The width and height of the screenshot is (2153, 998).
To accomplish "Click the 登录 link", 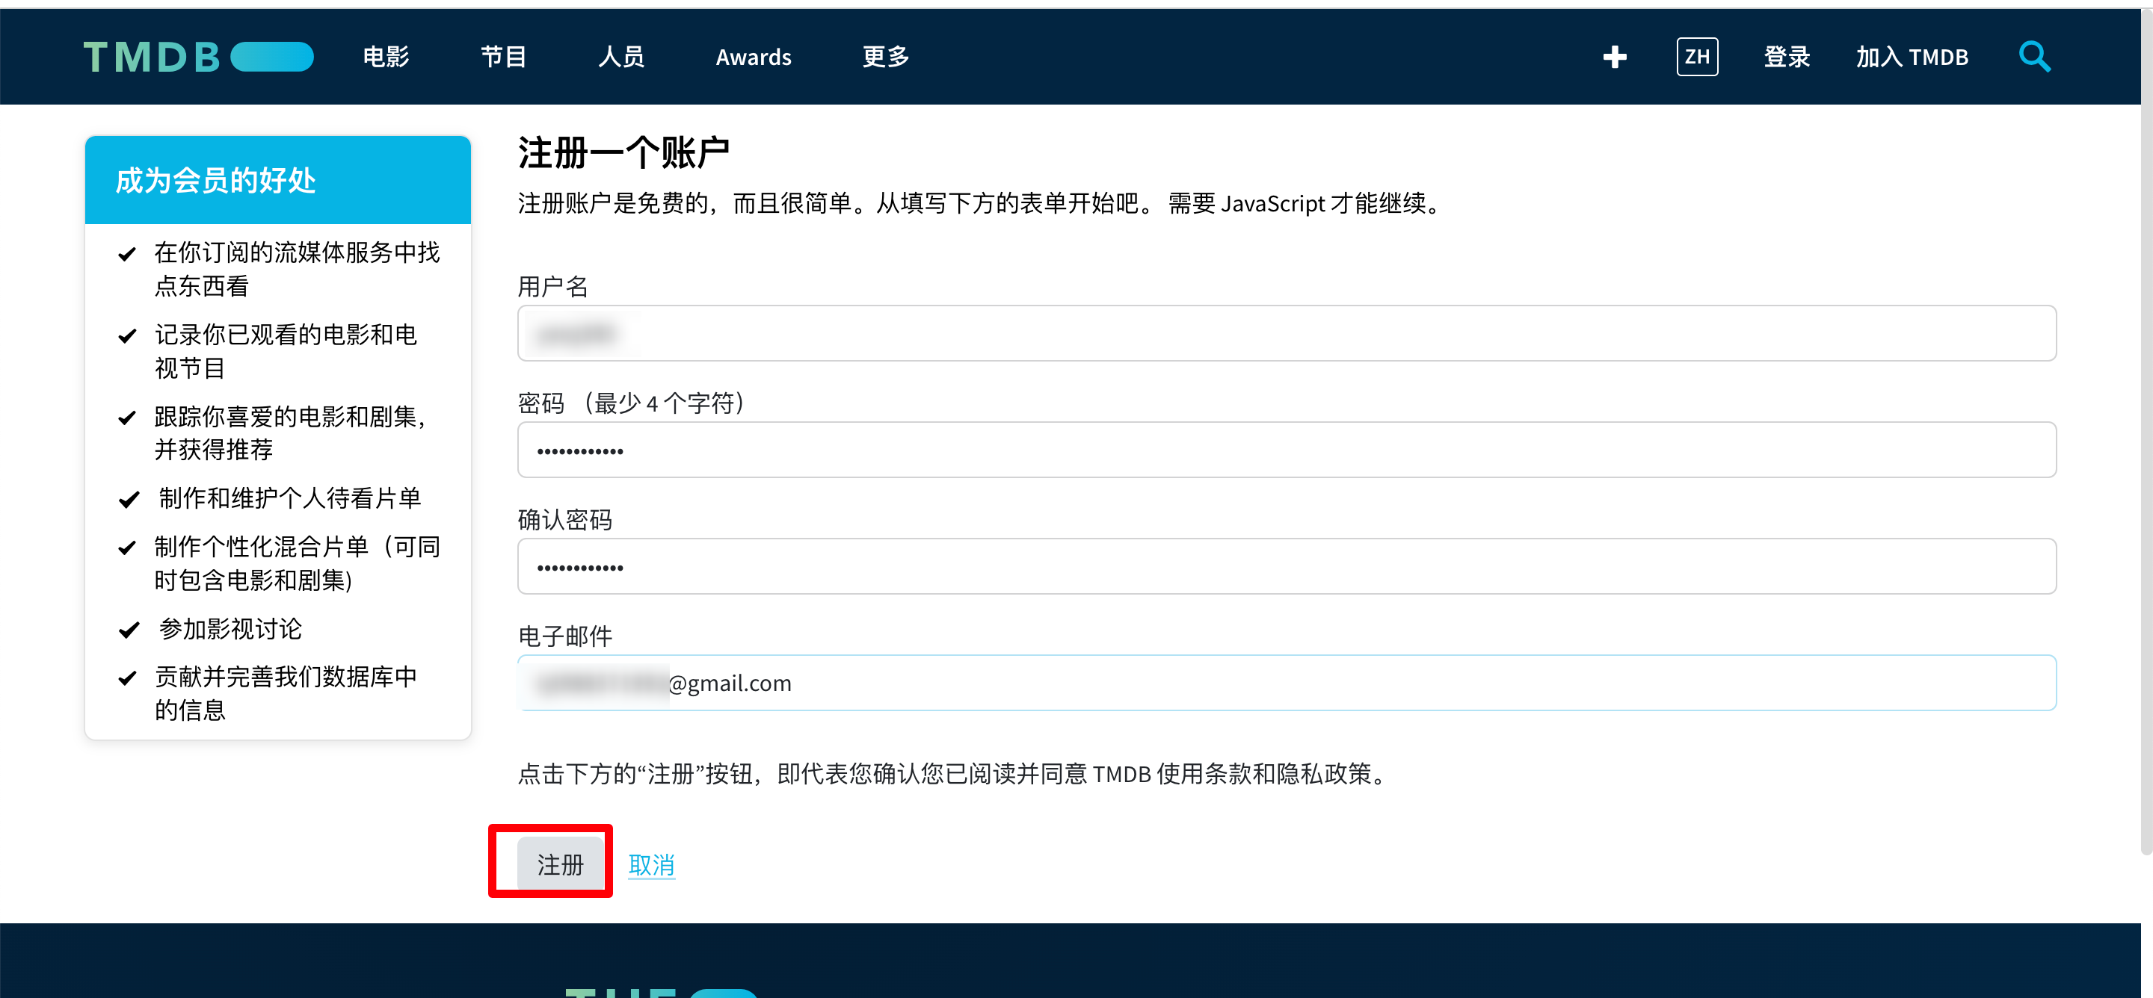I will coord(1786,57).
